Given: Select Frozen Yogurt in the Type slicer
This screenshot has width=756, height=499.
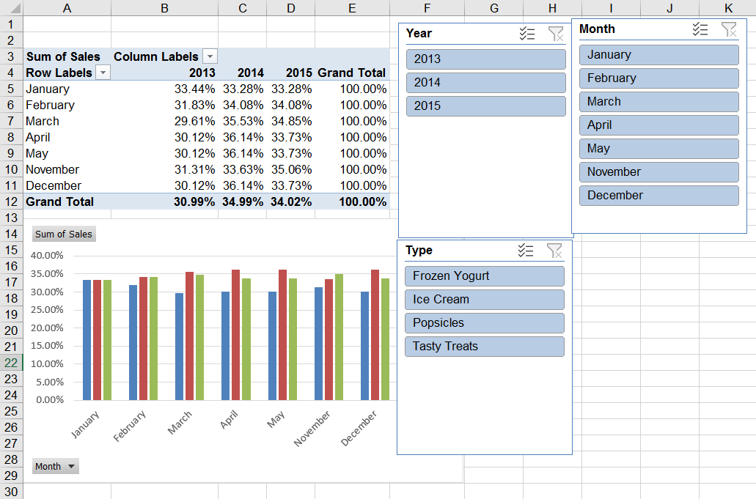Looking at the screenshot, I should click(484, 276).
